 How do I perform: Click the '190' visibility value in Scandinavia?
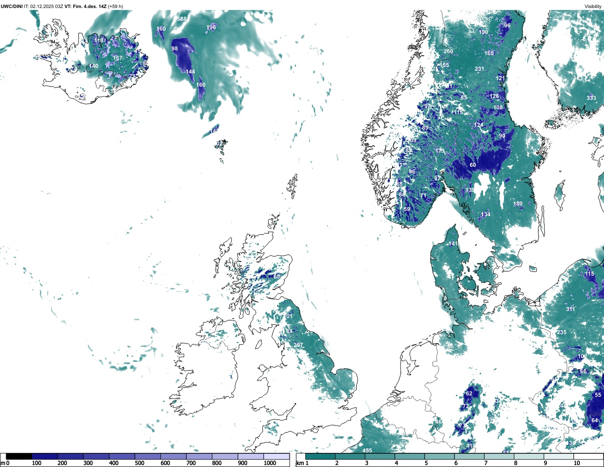484,32
